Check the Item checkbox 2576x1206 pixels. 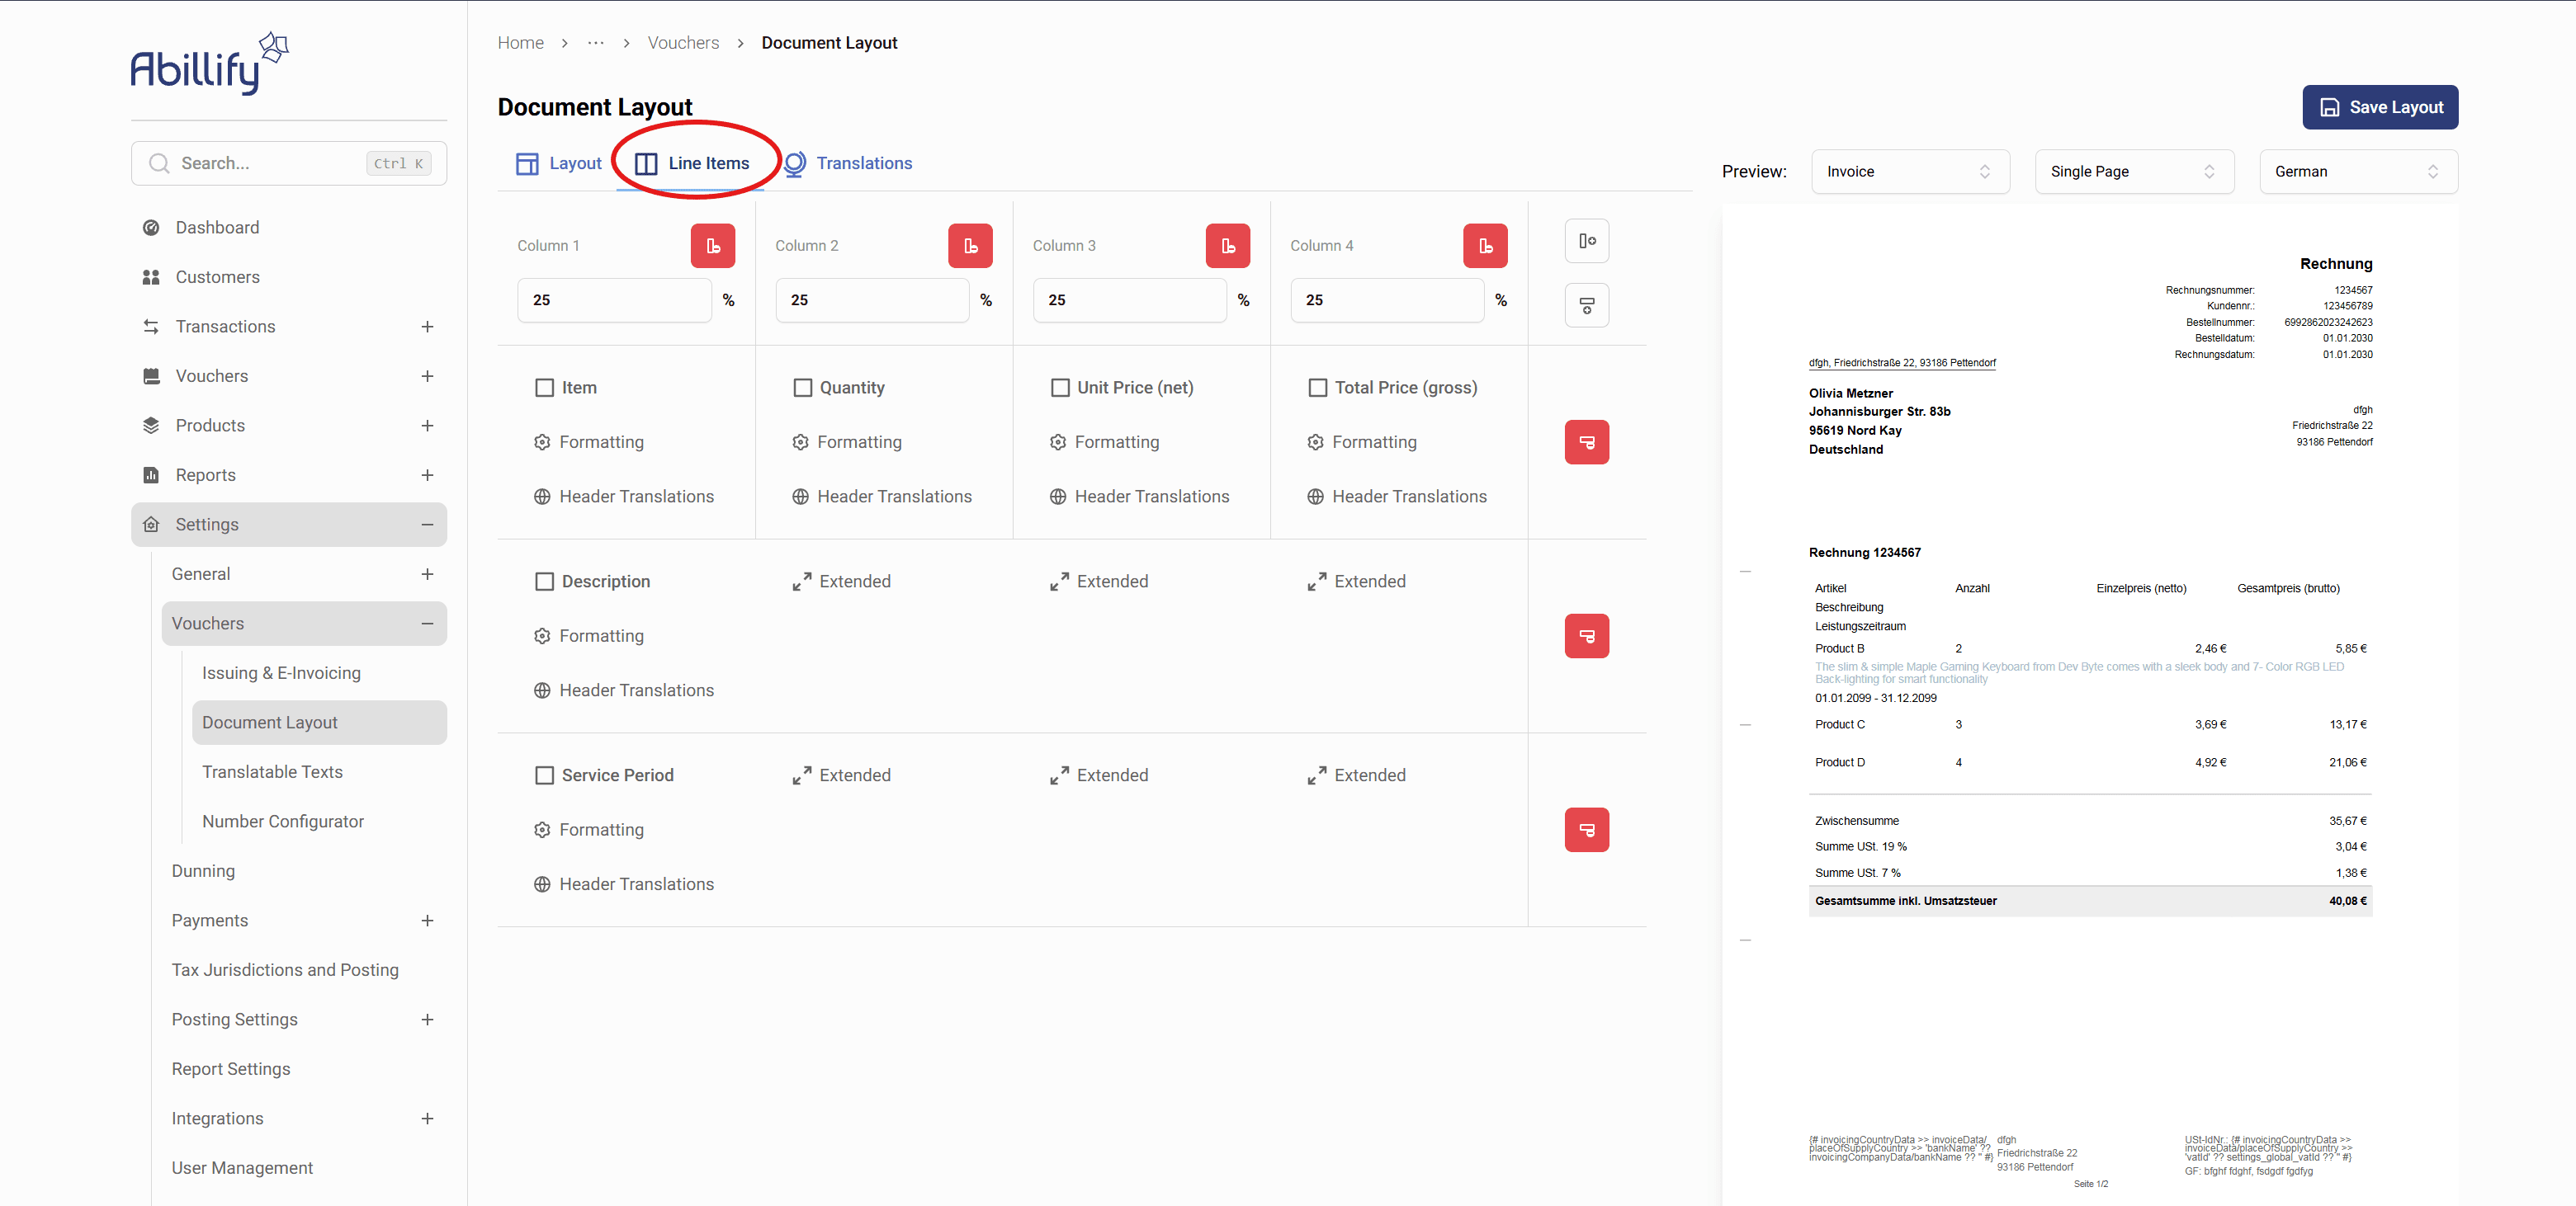pyautogui.click(x=544, y=388)
